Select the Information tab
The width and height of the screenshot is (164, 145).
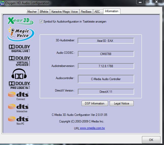112,11
